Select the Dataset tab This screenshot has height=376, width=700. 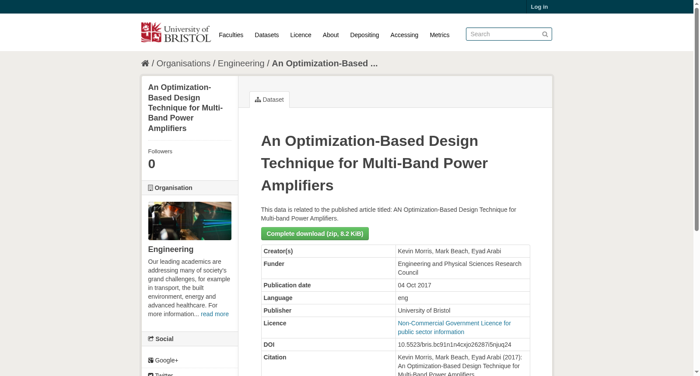(x=269, y=100)
